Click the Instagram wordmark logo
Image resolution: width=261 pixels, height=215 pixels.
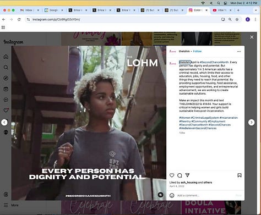coord(13,42)
